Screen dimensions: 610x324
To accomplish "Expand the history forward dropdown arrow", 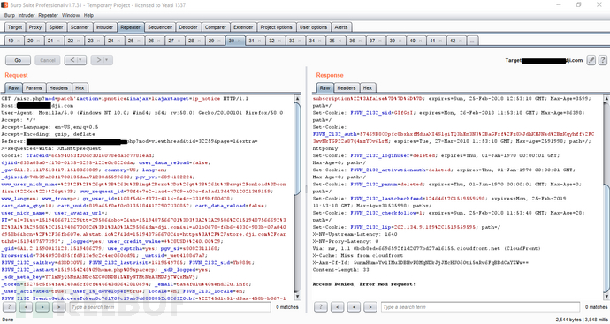I will click(x=107, y=60).
